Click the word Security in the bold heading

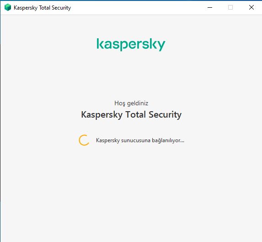165,115
